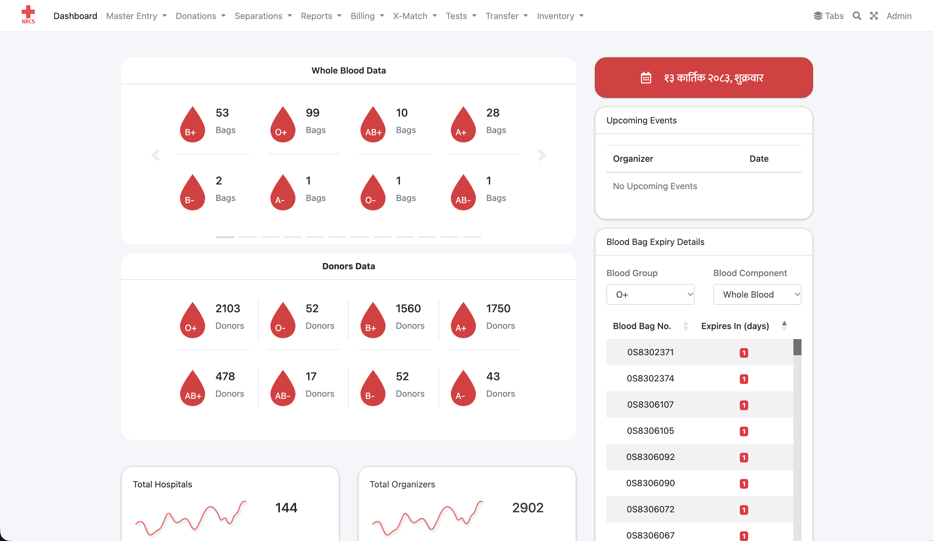Open the Tests menu

[461, 16]
